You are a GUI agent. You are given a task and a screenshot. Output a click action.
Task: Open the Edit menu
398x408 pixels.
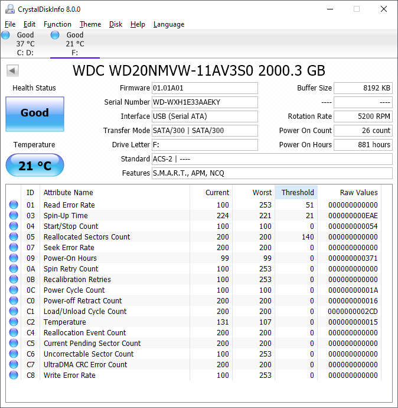point(30,24)
